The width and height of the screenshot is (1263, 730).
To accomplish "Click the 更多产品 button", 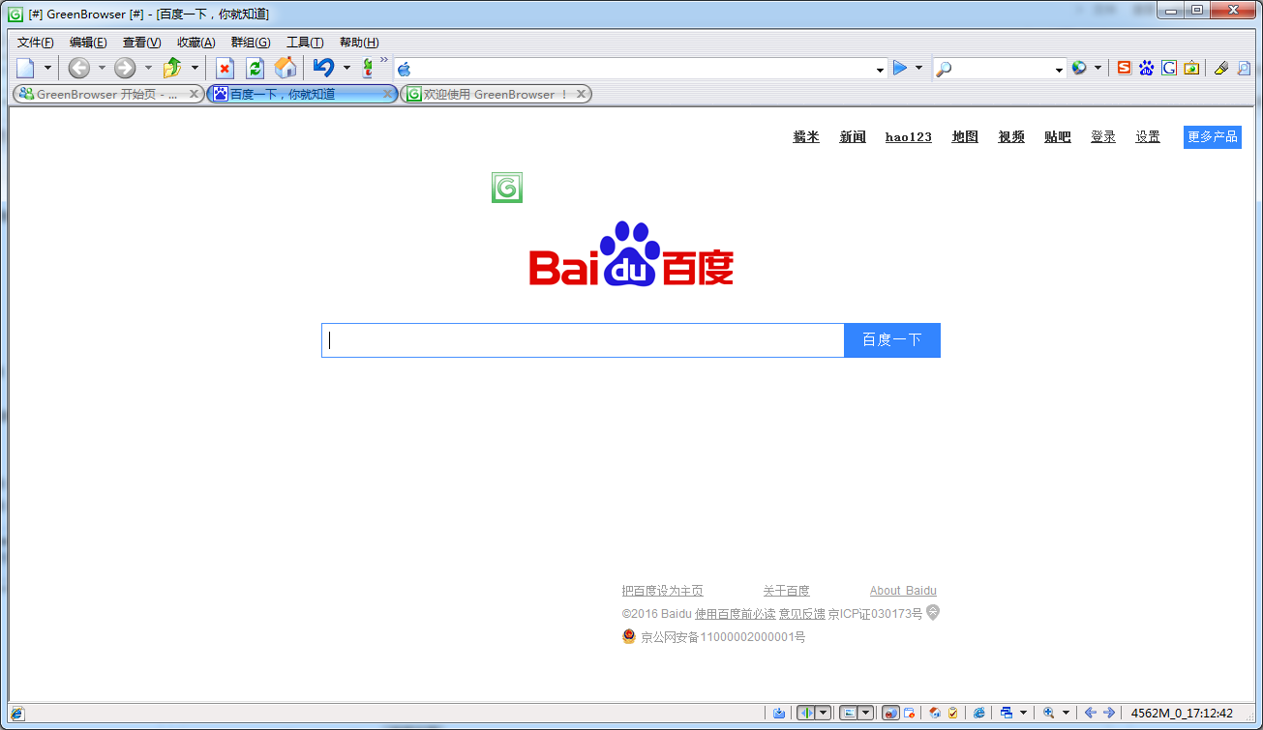I will click(x=1213, y=137).
